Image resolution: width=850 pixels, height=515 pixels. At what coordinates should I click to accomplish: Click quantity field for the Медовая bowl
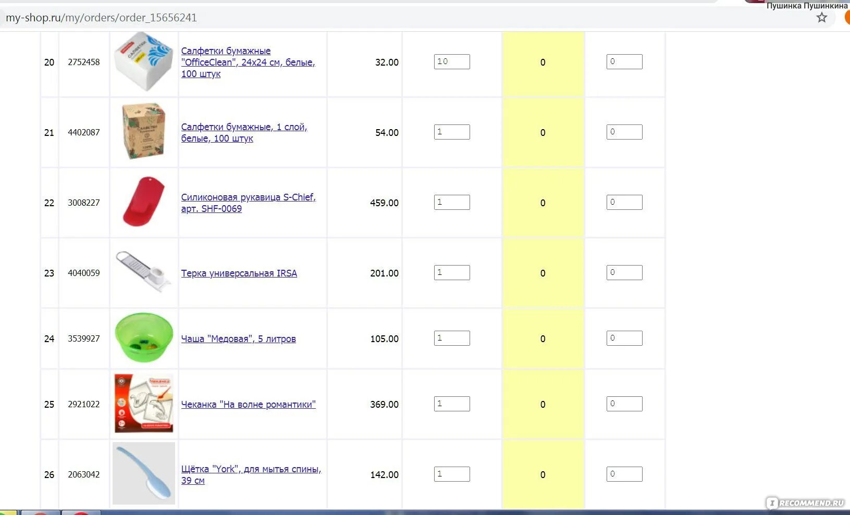pyautogui.click(x=452, y=338)
